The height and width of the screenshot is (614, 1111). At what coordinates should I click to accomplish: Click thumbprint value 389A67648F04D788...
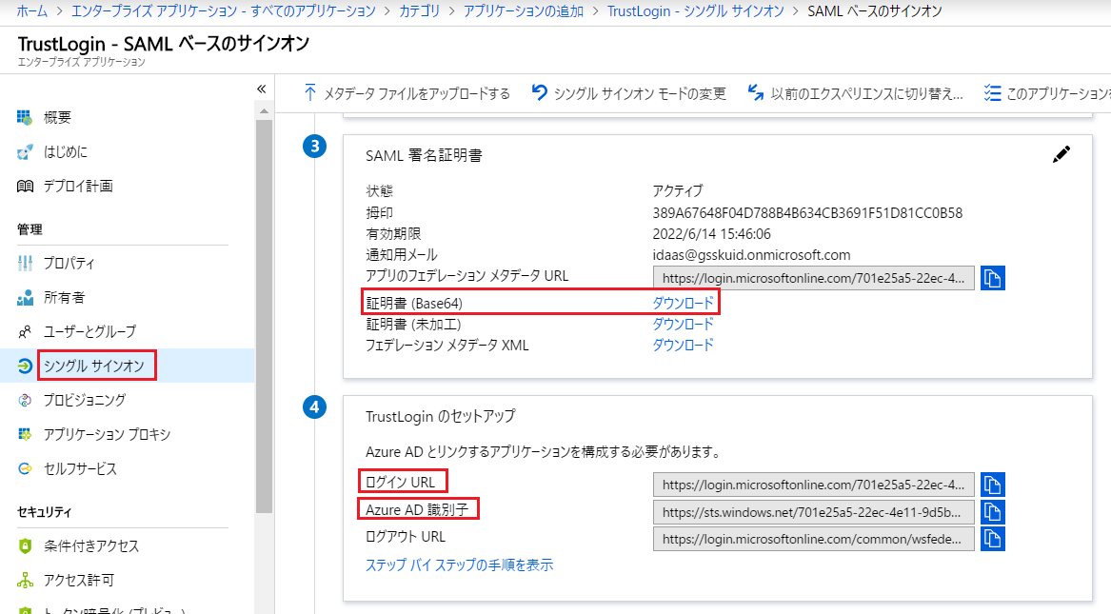[x=807, y=213]
